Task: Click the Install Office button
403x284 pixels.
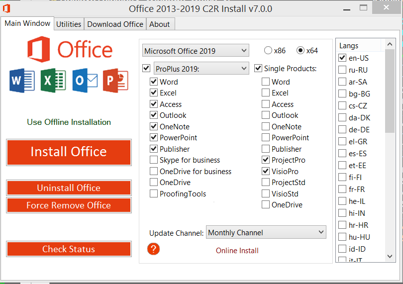Action: pyautogui.click(x=69, y=152)
